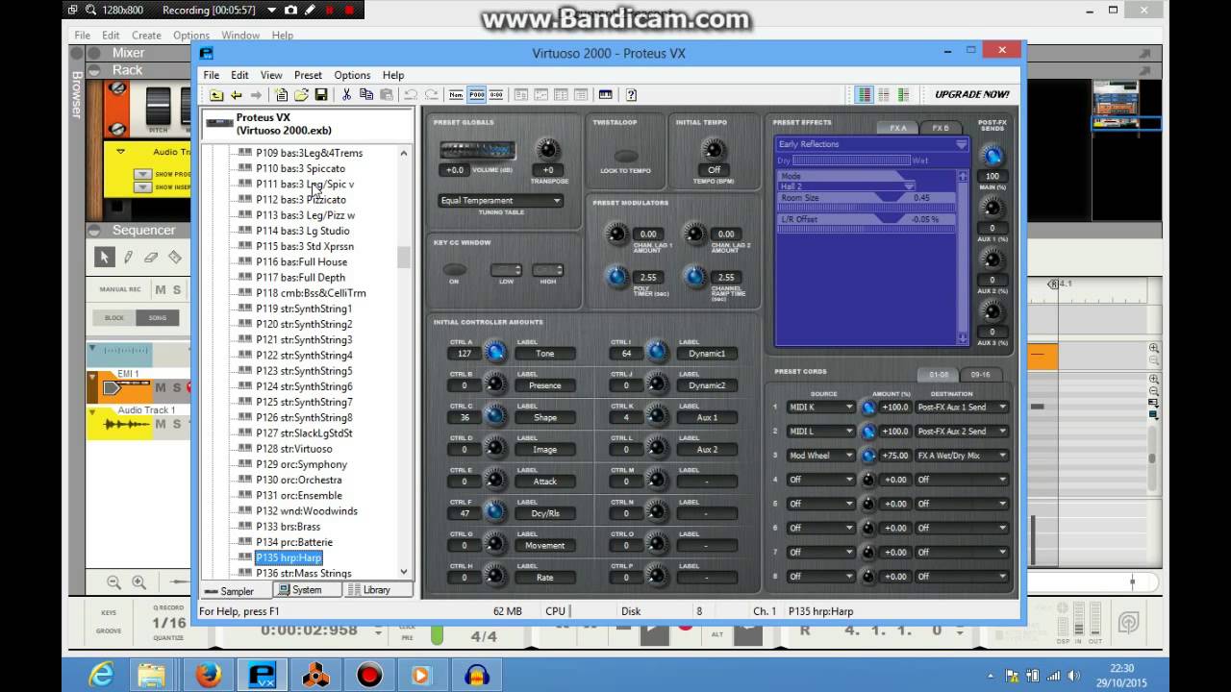
Task: Click the copy toolbar icon
Action: pyautogui.click(x=366, y=94)
